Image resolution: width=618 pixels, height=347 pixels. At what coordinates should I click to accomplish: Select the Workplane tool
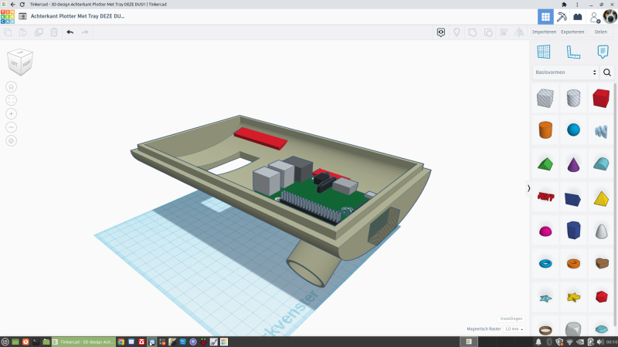point(544,52)
